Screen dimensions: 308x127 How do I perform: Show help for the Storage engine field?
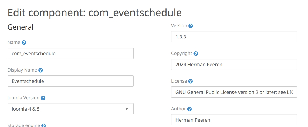click(x=43, y=125)
